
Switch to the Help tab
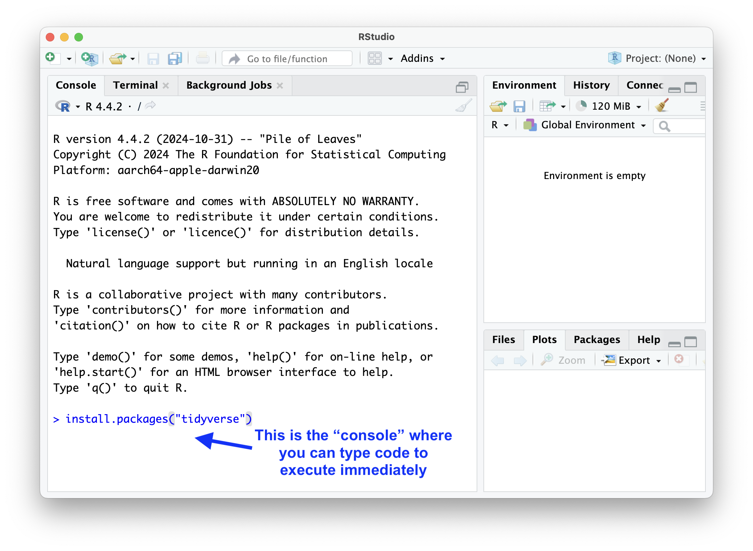pos(649,339)
